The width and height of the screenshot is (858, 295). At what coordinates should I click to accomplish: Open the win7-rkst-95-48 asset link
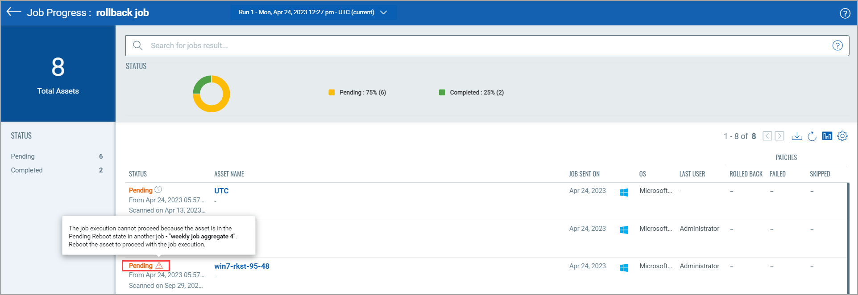coord(241,266)
